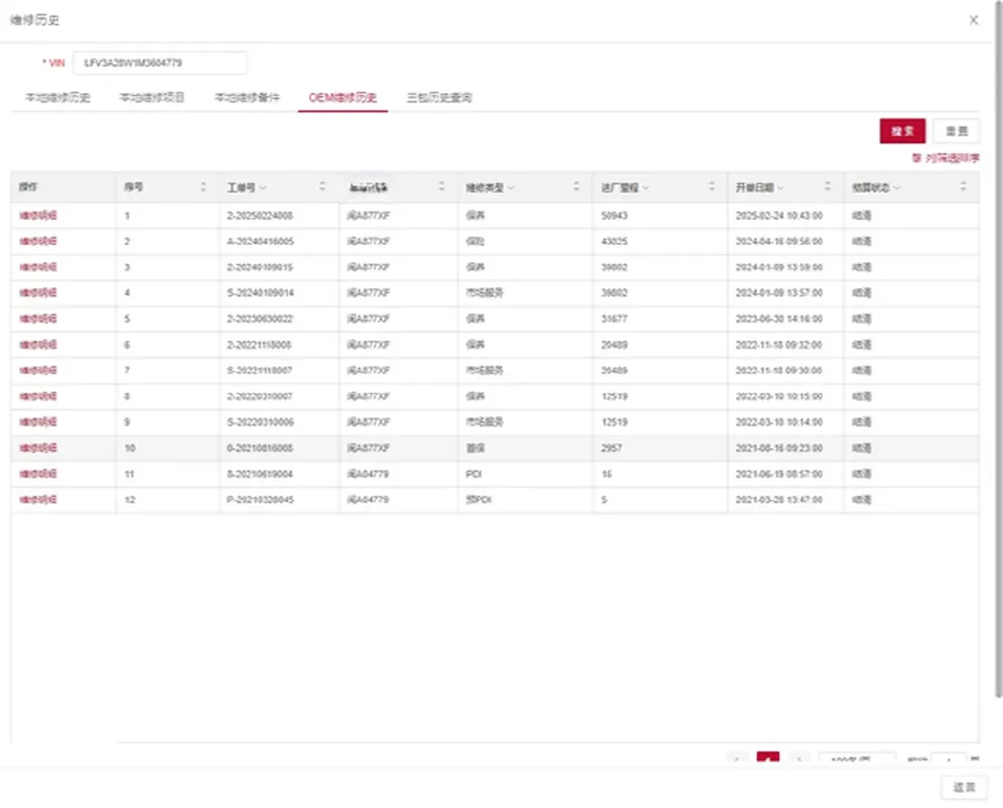Switch to the 本地维修历史 tab
1003x808 pixels.
point(57,97)
